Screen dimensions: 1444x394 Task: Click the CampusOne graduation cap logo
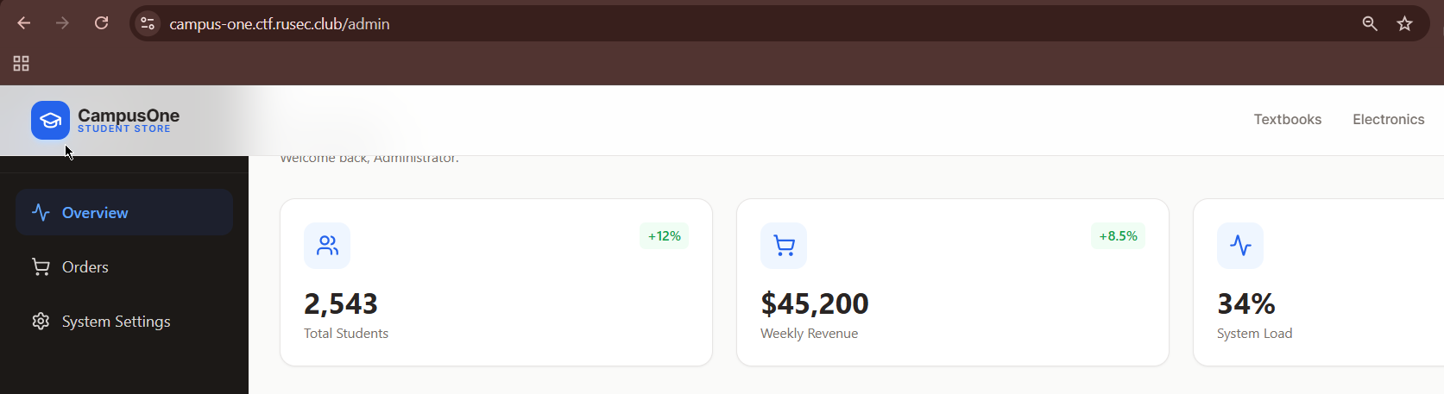pos(50,120)
